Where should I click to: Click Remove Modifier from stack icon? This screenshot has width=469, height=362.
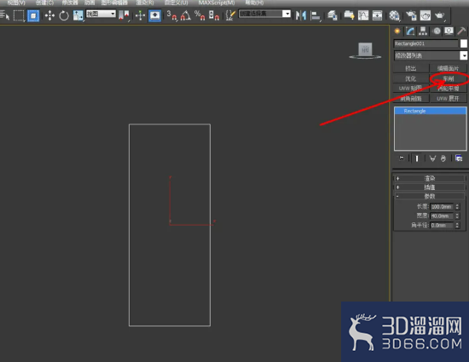pos(443,158)
